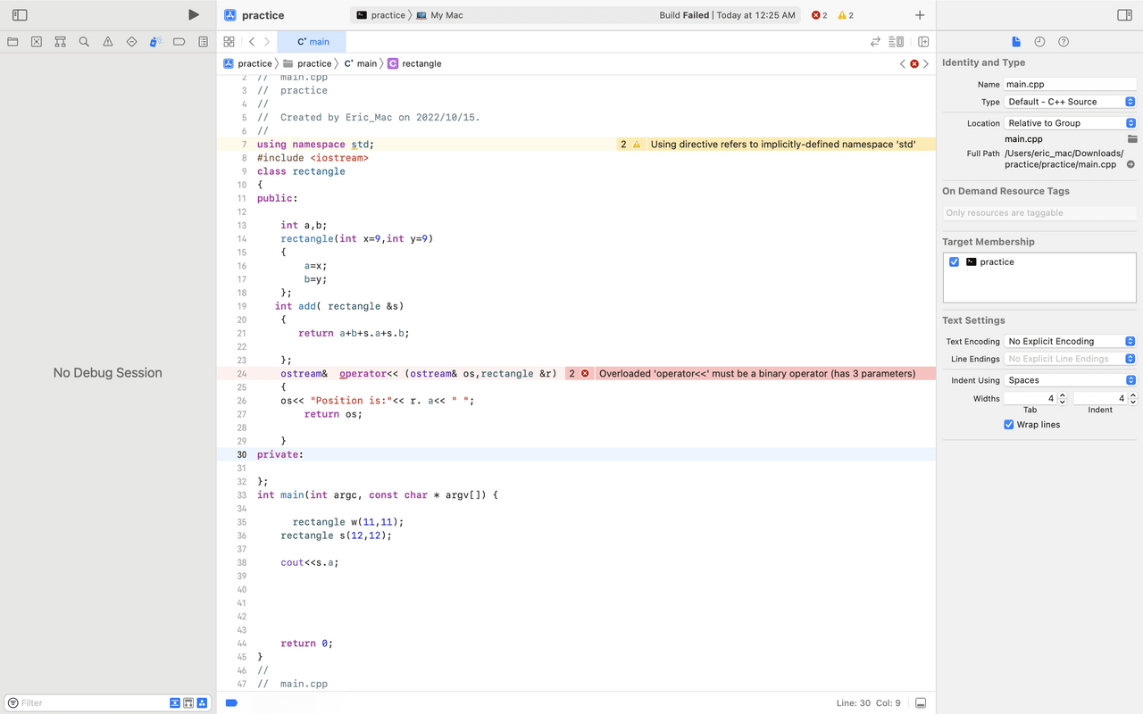Jump to the next issue arrow

[926, 64]
